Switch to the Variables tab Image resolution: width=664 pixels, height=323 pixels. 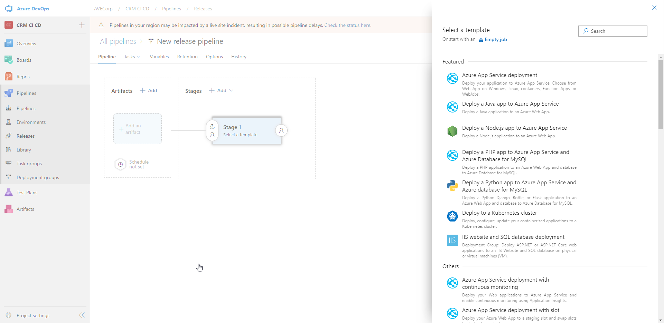pyautogui.click(x=159, y=57)
